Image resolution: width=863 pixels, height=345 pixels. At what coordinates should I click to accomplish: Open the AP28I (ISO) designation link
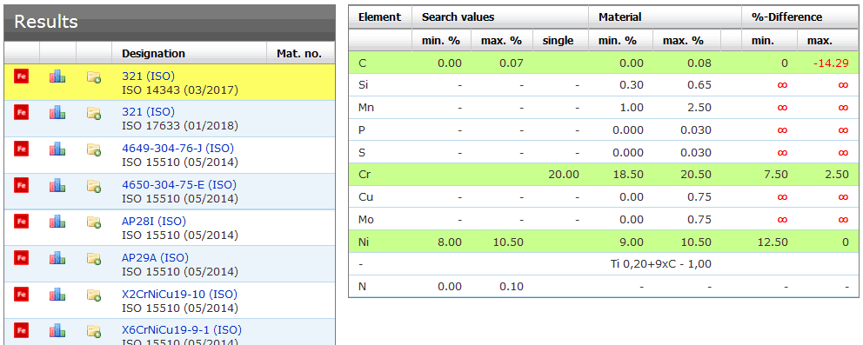tap(154, 222)
